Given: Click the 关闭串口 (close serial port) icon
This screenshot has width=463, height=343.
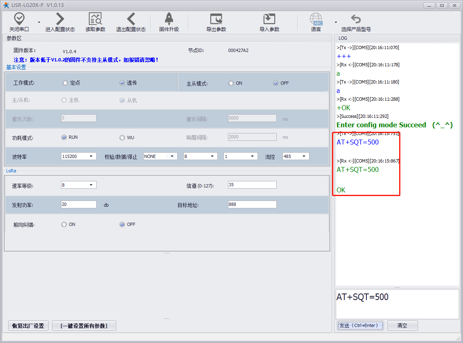Looking at the screenshot, I should click(19, 19).
